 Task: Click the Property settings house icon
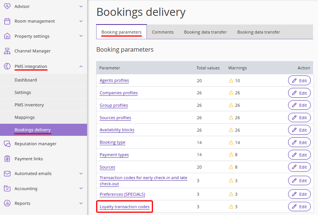coord(7,36)
